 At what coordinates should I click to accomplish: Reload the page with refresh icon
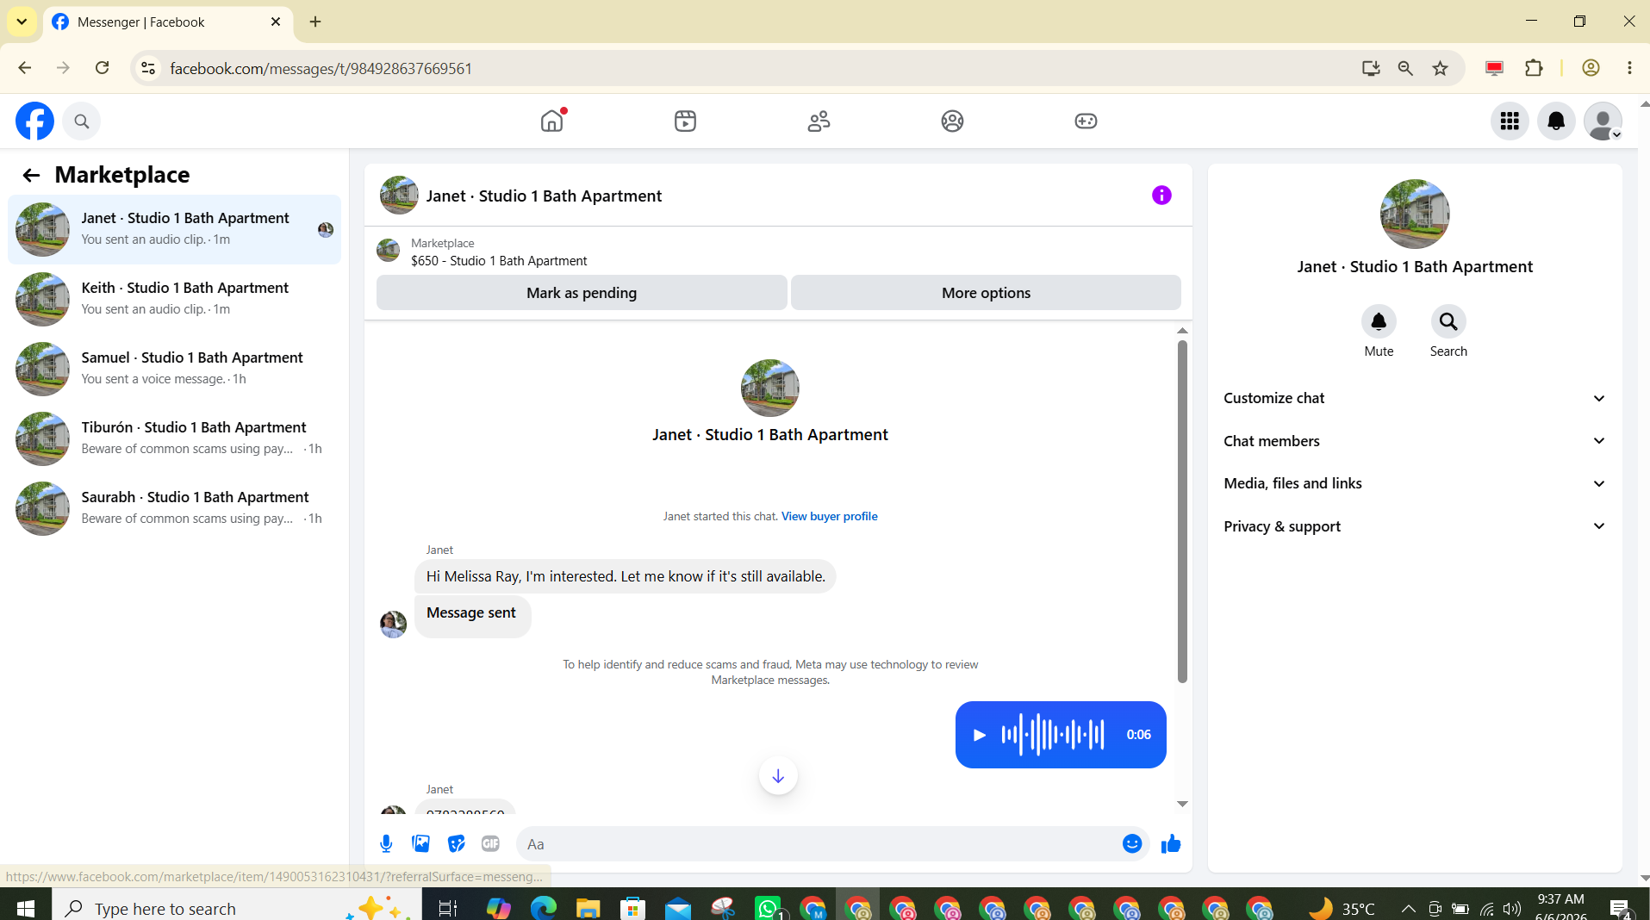[102, 68]
